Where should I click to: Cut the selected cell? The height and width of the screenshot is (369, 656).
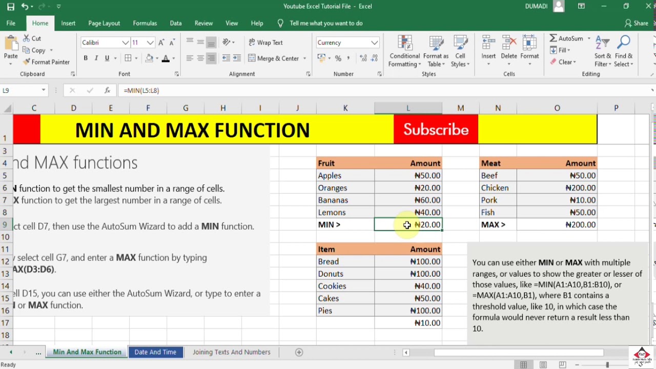pos(32,38)
